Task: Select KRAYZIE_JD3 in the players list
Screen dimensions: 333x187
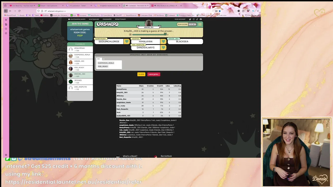Action: [80, 75]
